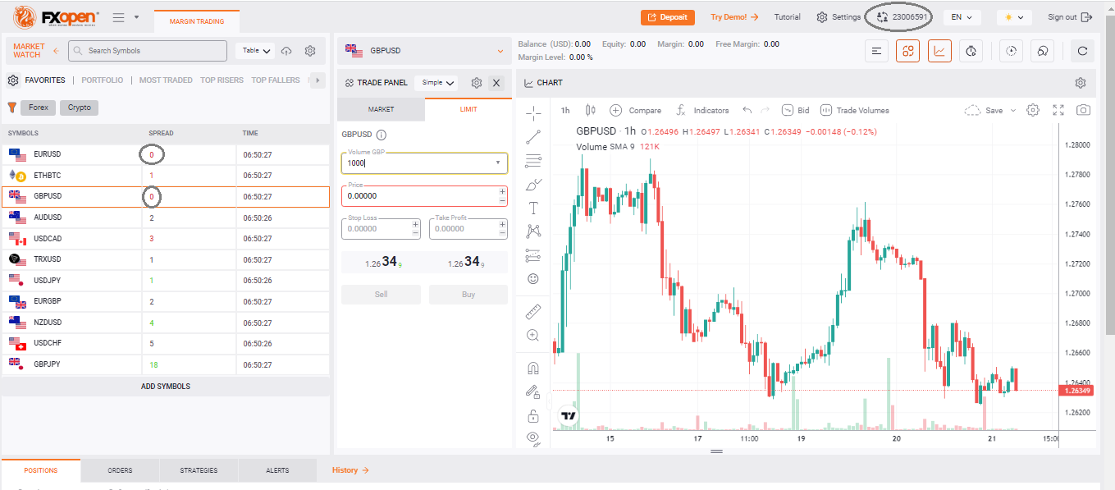Open the Fibonacci retracement tool
This screenshot has width=1115, height=490.
pos(533,160)
